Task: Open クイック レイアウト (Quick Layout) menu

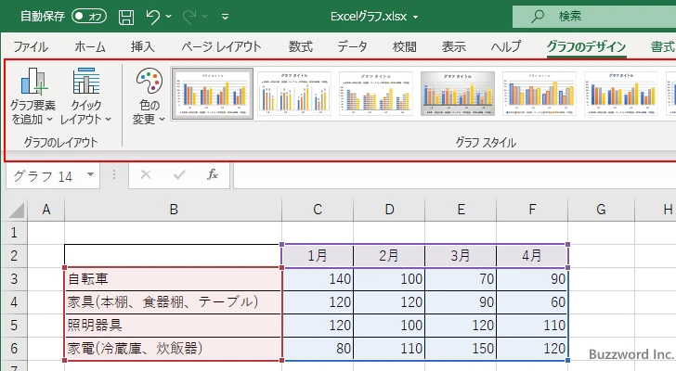Action: (x=85, y=96)
